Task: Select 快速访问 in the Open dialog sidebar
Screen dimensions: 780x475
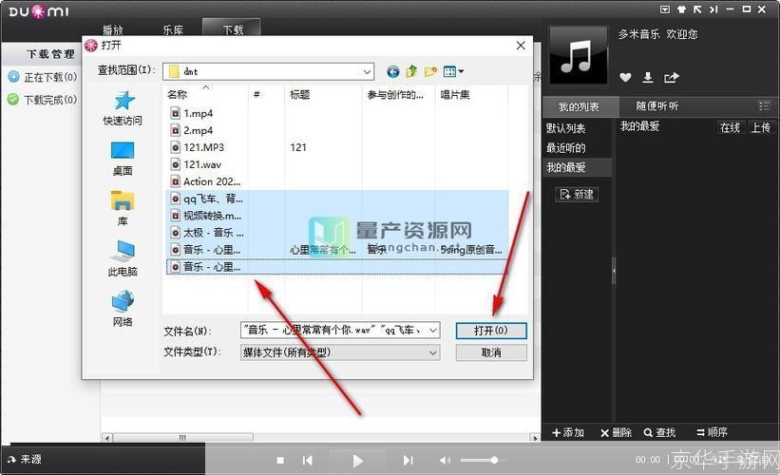Action: tap(123, 108)
